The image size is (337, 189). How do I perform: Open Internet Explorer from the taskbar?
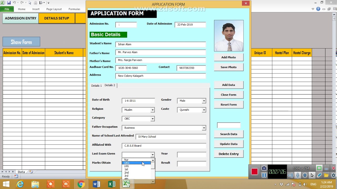pyautogui.click(x=20, y=184)
